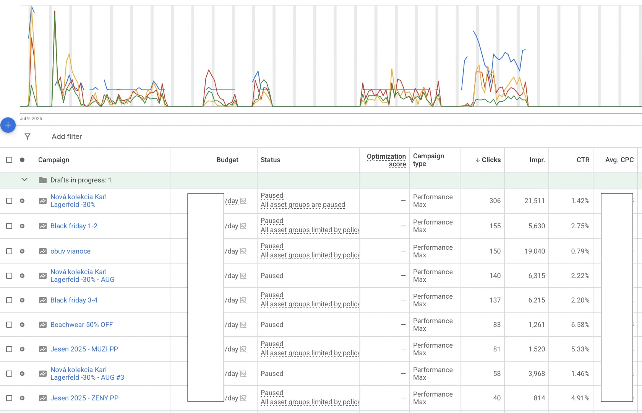Click the paused status icon for Beachwear 50% OFF

coord(22,325)
